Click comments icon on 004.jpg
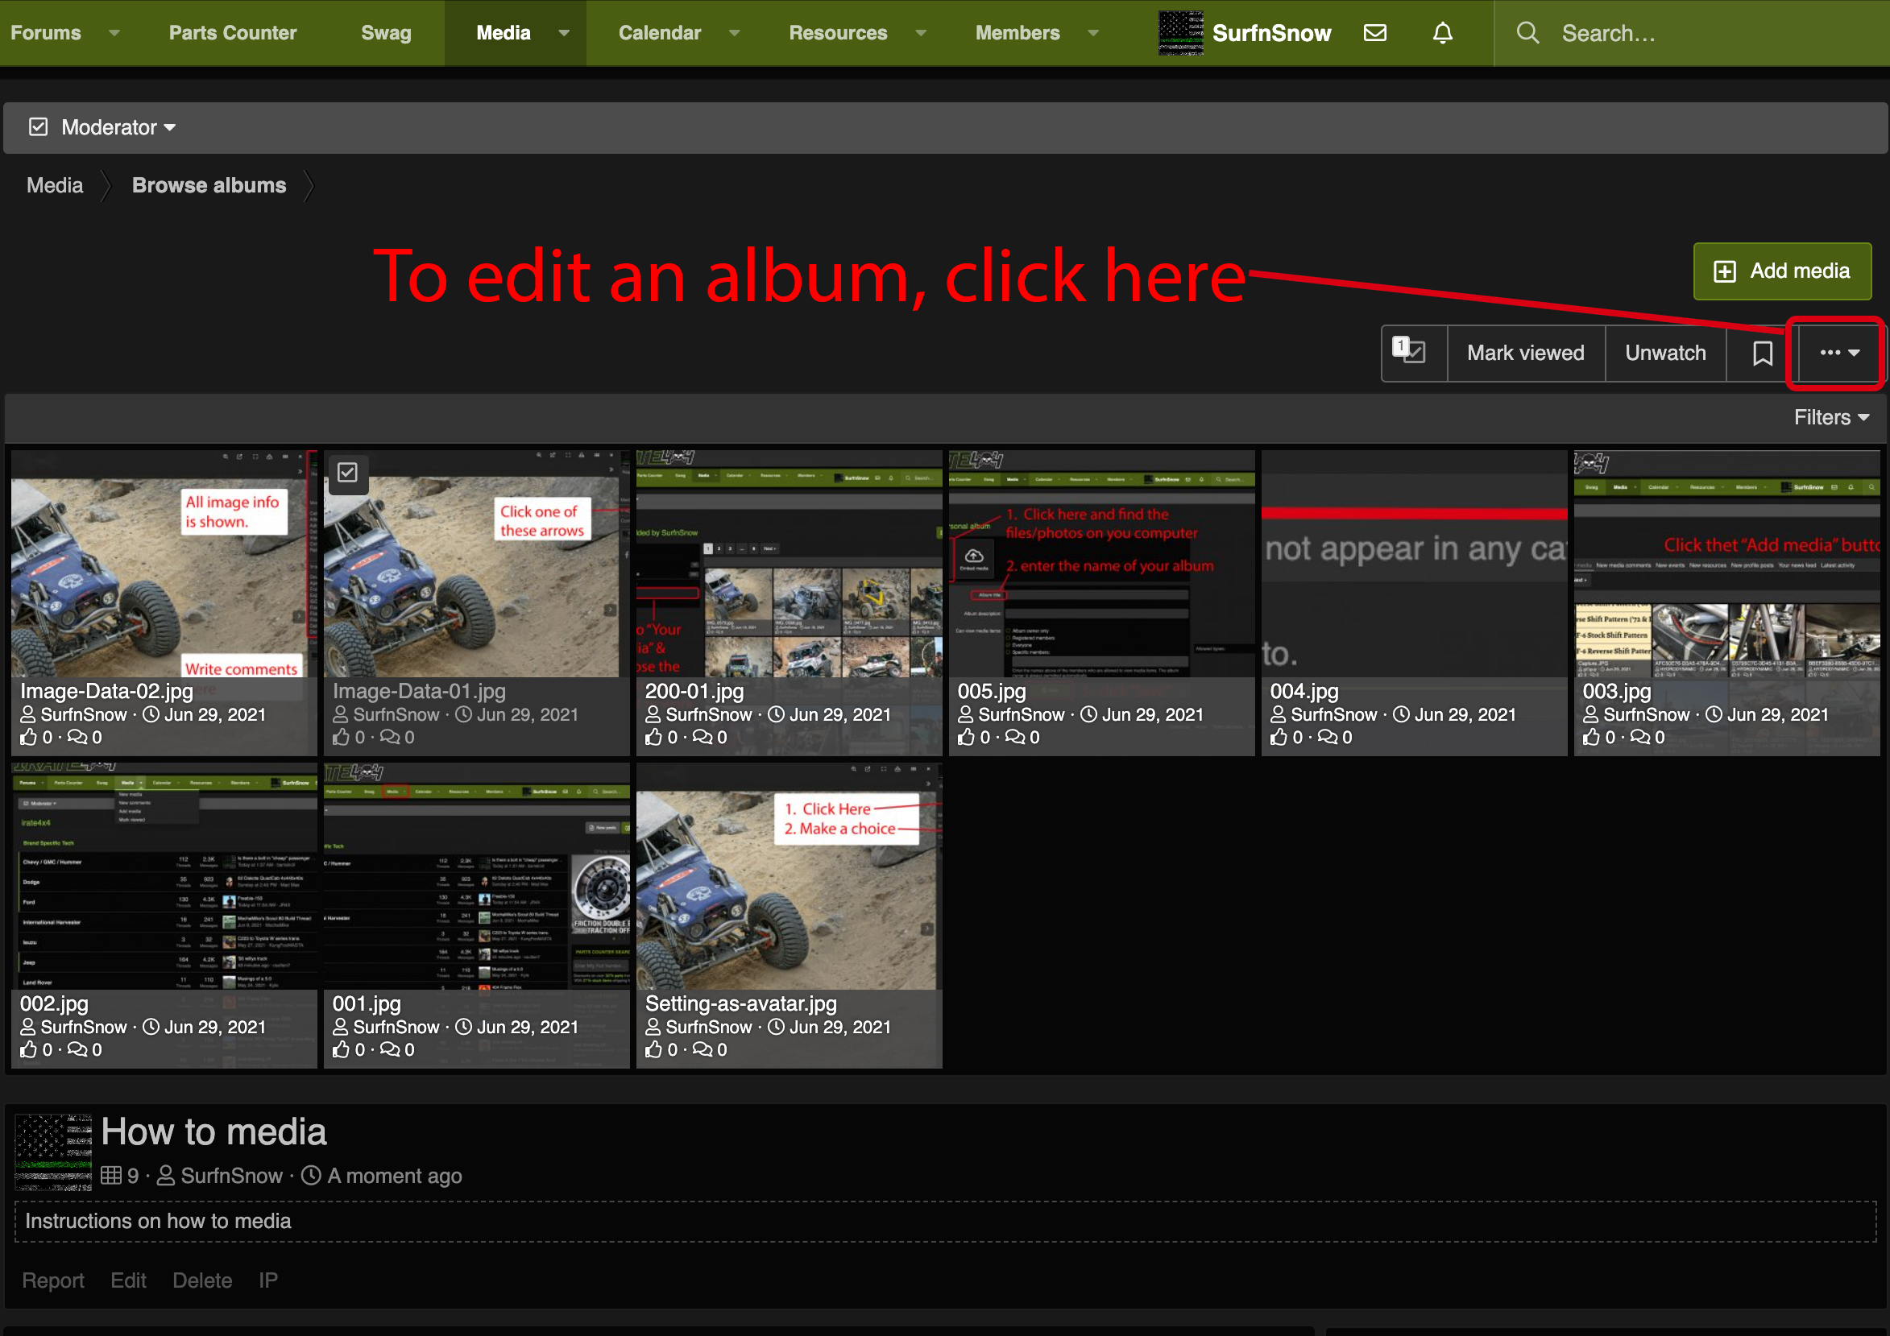The height and width of the screenshot is (1336, 1890). (x=1328, y=737)
